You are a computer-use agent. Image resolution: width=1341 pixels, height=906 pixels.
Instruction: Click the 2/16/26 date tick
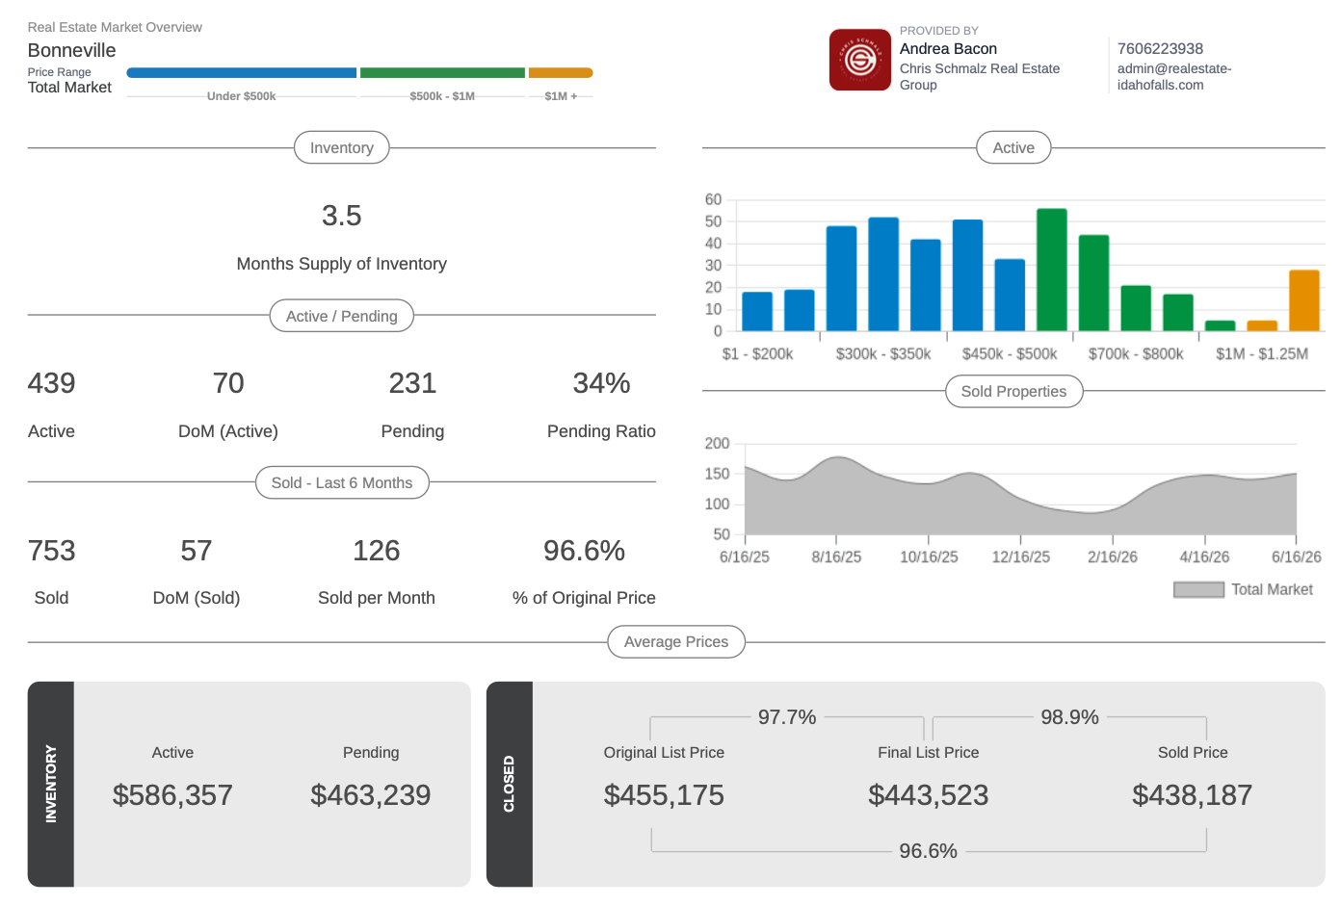point(1113,557)
